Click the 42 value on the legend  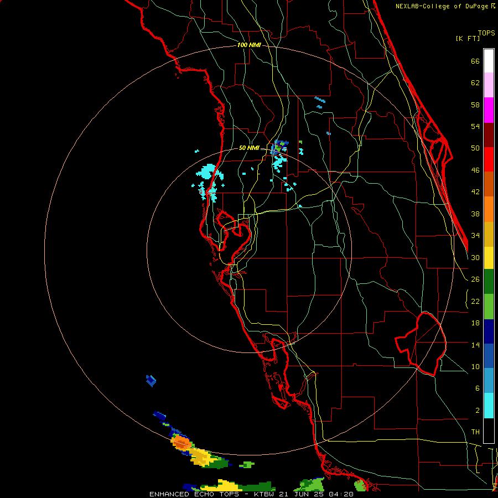coord(475,192)
